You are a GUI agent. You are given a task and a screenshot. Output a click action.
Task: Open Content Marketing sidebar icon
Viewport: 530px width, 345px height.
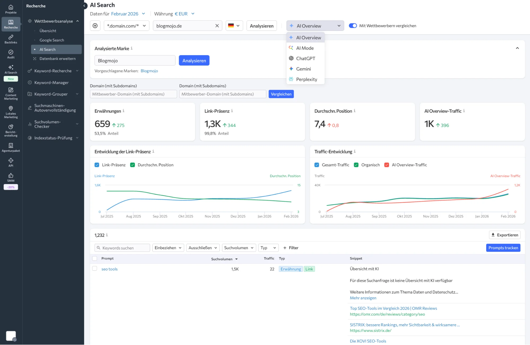pos(11,94)
